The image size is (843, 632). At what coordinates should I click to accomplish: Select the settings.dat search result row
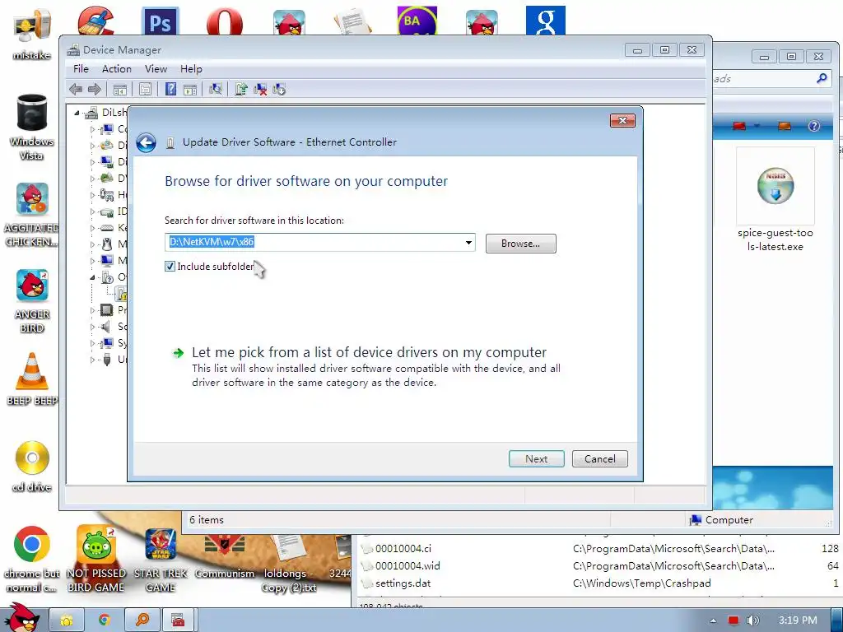[599, 583]
